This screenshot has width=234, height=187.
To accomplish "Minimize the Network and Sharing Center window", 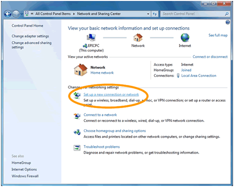I will [206, 3].
